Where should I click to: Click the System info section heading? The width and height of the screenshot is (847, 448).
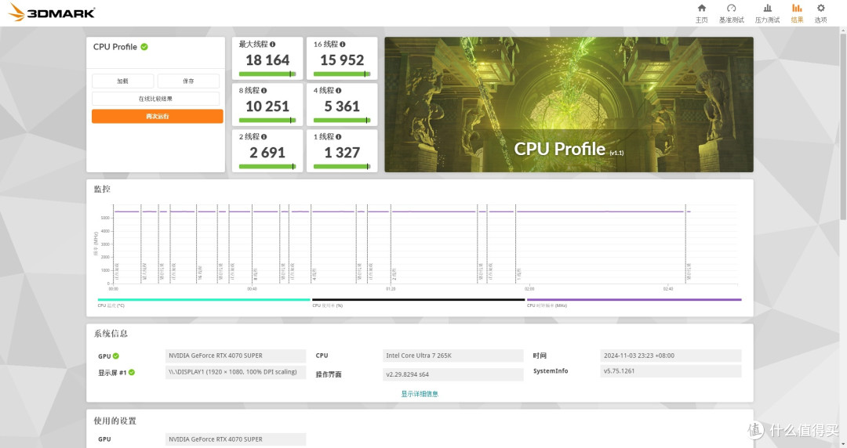pos(111,334)
